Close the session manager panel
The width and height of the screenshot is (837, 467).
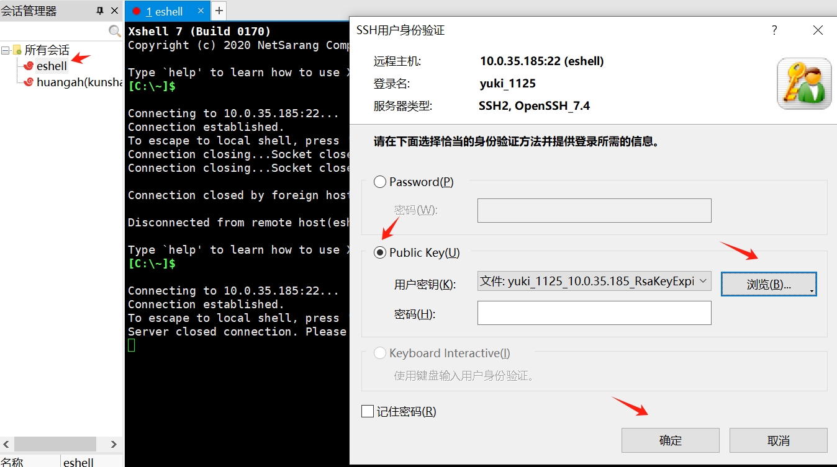[x=114, y=11]
